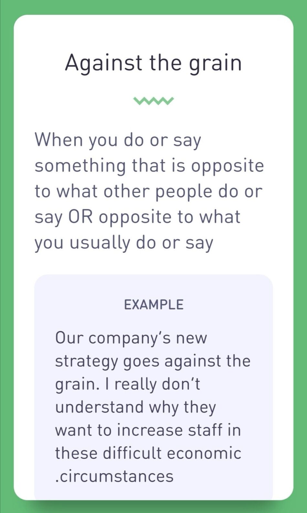
Task: Click "Our company's new" in the example
Action: tap(131, 338)
